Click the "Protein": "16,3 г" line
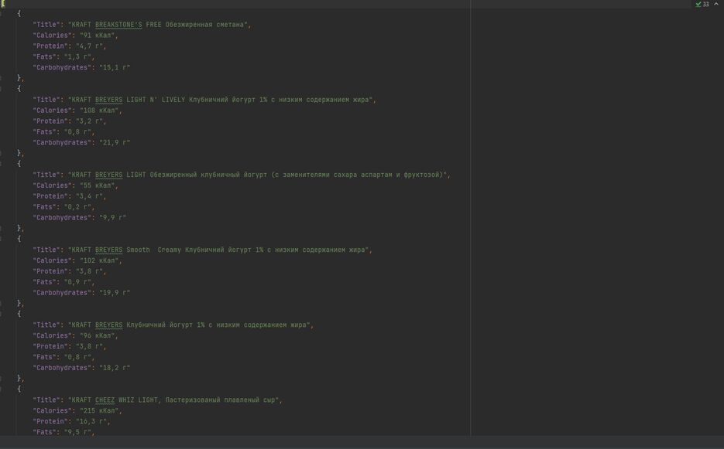724x449 pixels. click(71, 421)
